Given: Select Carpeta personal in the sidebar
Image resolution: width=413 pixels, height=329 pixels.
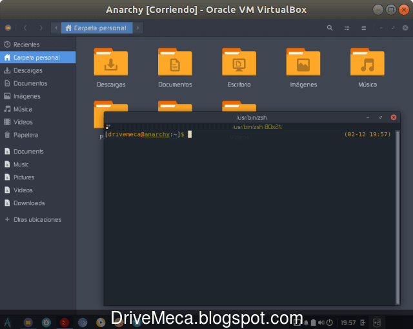Looking at the screenshot, I should 38,57.
